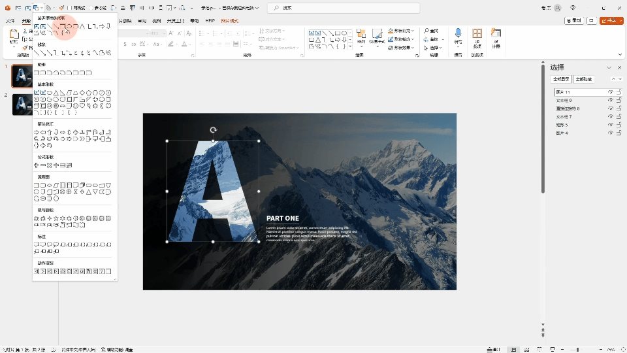Open the Select (选择) dropdown in Editing group
Image resolution: width=627 pixels, height=353 pixels.
click(432, 48)
